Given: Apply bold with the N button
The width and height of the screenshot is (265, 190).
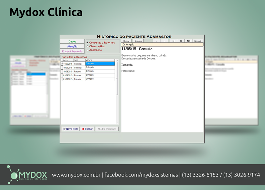Looking at the screenshot, I should coord(173,41).
